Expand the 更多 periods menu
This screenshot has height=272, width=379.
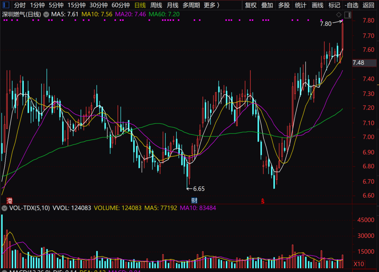(x=212, y=5)
